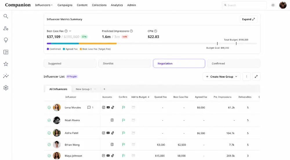
Task: Open the search icon in left sidebar
Action: pos(6,16)
